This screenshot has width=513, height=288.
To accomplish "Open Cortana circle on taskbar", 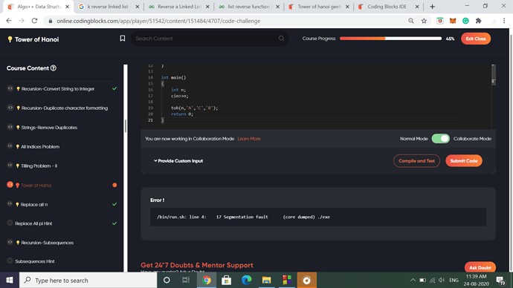I will 167,280.
